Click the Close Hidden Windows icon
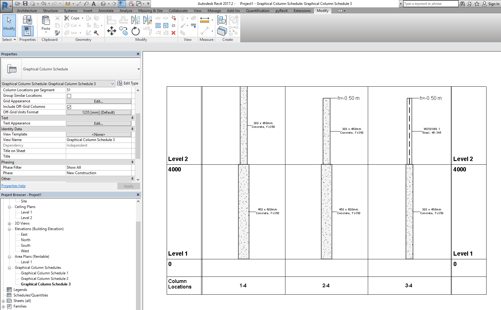Screen dimensions: 501x310 coord(131,4)
